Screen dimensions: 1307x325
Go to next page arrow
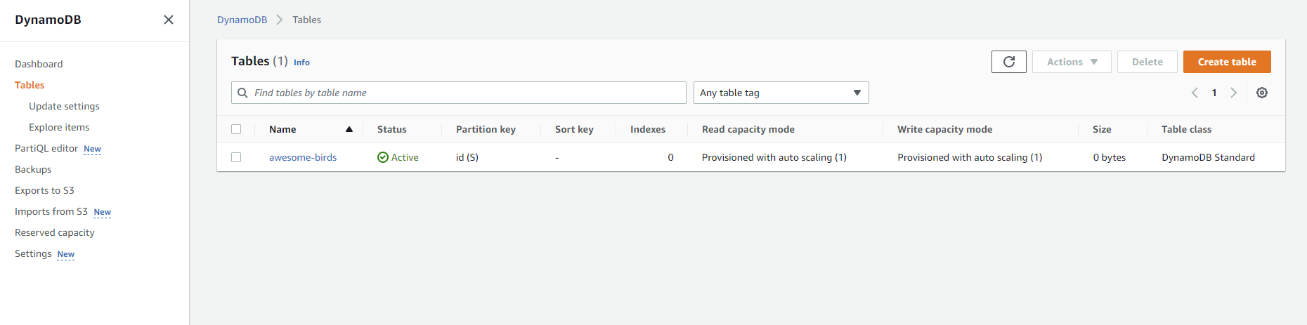(1233, 93)
